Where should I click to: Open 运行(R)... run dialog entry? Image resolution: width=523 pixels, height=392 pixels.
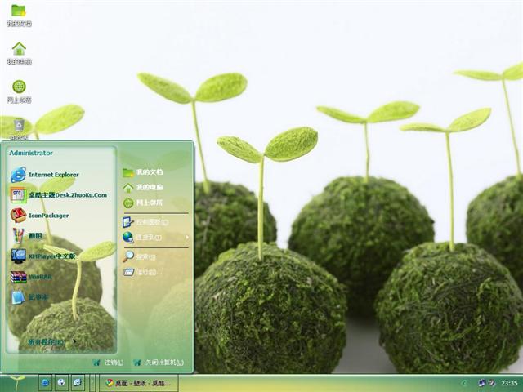click(142, 272)
